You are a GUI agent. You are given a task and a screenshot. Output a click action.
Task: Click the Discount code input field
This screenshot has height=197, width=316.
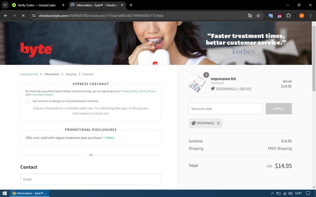[226, 108]
